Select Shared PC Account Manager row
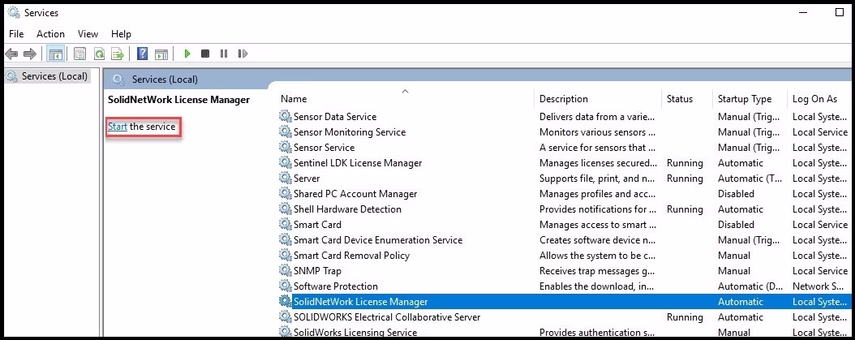This screenshot has width=855, height=340. coord(564,194)
